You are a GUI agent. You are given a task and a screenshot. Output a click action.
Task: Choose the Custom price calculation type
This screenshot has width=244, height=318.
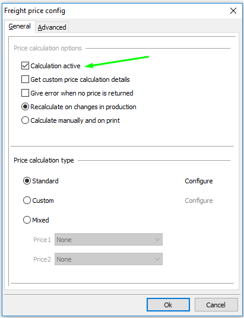[x=27, y=201]
